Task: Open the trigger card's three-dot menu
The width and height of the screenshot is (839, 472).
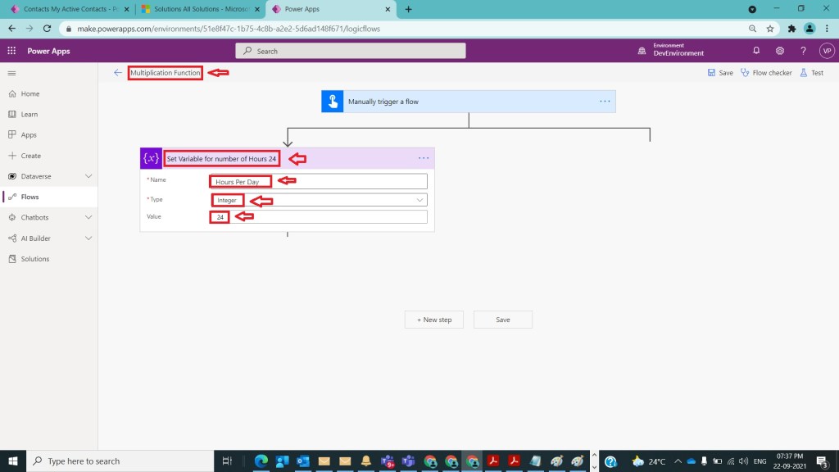Action: pos(605,102)
